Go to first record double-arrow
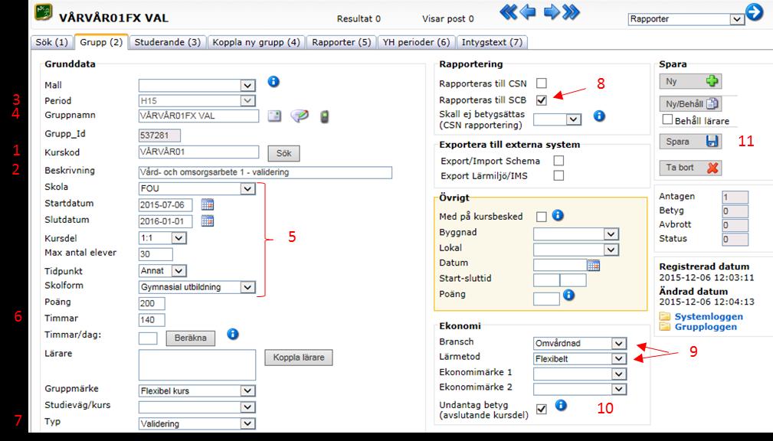Screen dimensions: 773x441 (508, 11)
